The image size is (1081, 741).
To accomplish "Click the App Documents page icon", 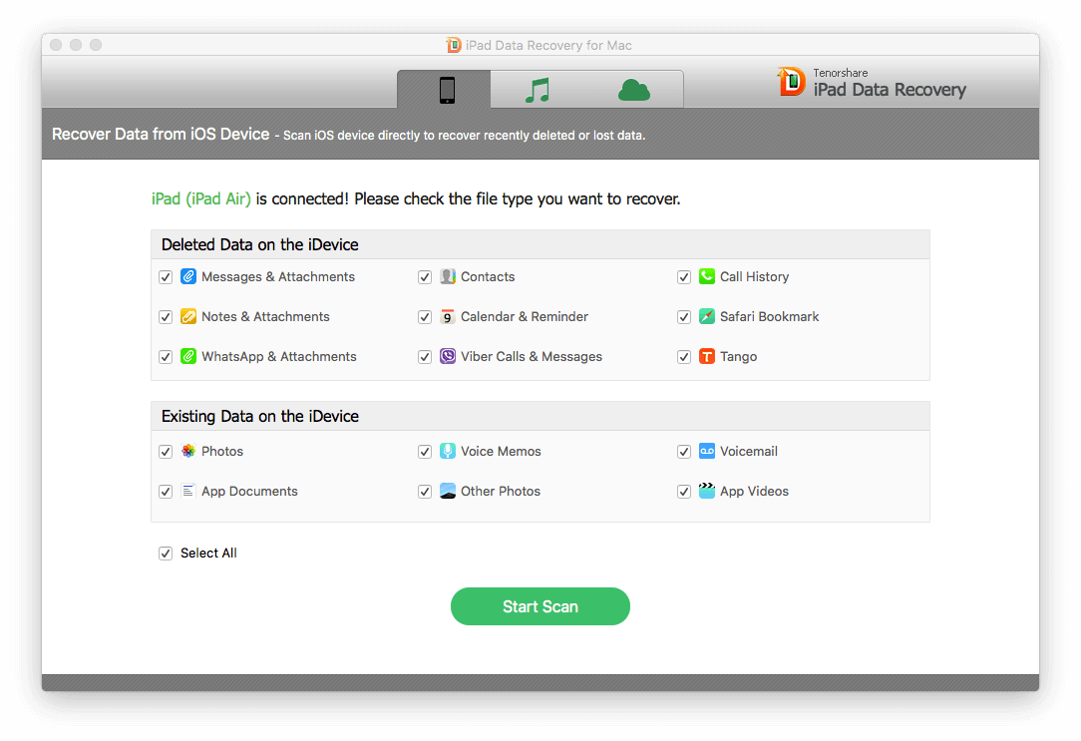I will [188, 491].
